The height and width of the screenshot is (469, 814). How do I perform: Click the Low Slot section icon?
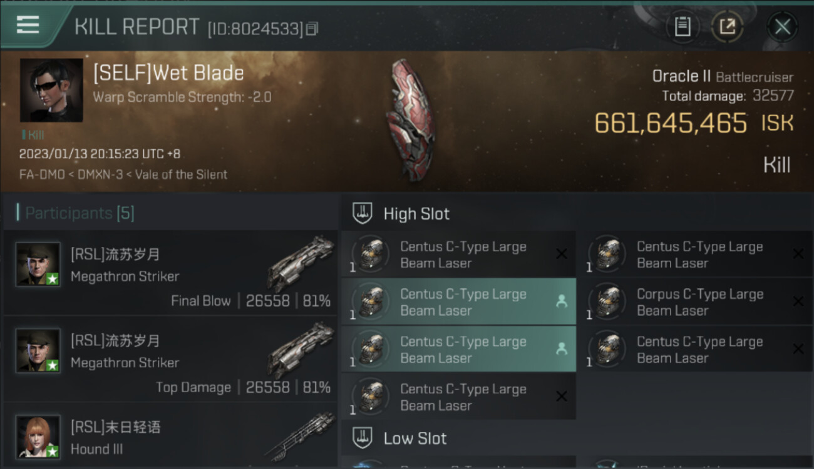(363, 438)
